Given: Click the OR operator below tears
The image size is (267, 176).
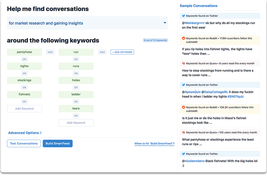Looking at the screenshot, I should [76, 116].
